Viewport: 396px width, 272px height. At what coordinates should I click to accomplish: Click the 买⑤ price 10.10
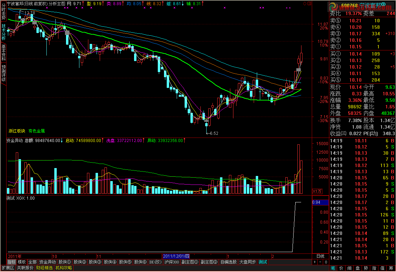[x=355, y=80]
